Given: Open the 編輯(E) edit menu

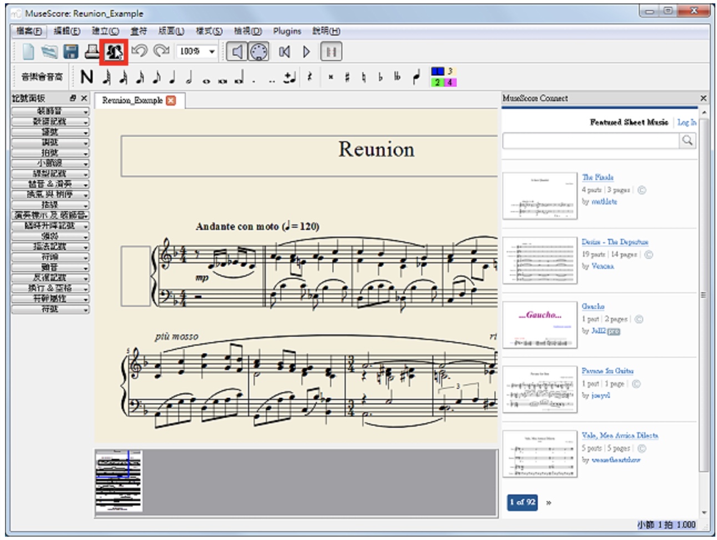Looking at the screenshot, I should 67,31.
